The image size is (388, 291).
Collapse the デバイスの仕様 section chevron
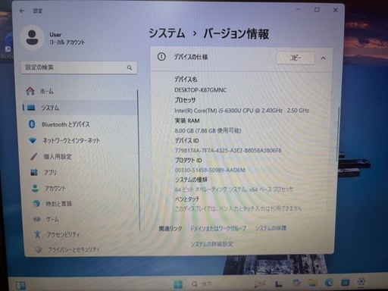(324, 58)
